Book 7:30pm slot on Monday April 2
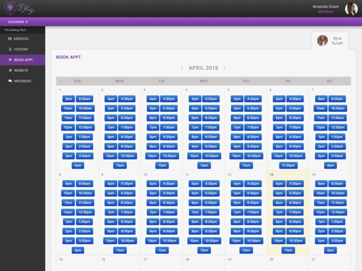Image resolution: width=362 pixels, height=271 pixels. point(127,127)
